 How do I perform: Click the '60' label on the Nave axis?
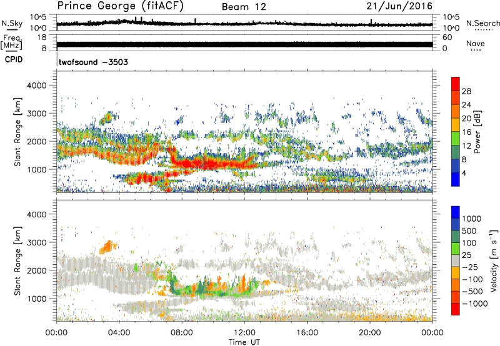coord(447,37)
